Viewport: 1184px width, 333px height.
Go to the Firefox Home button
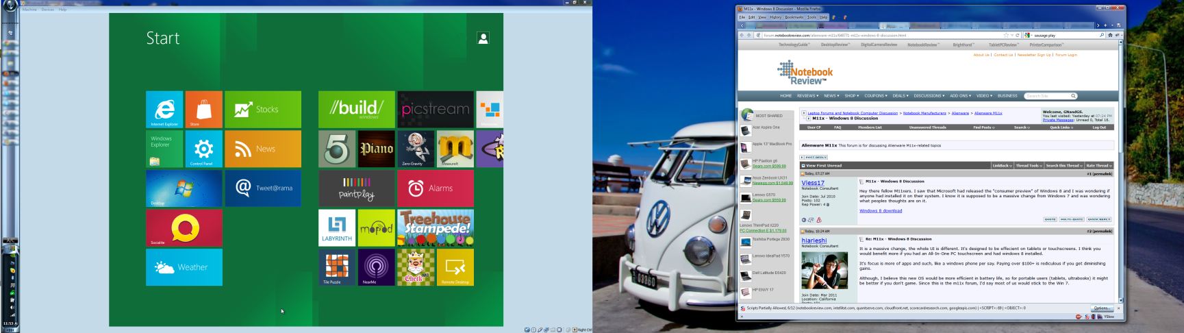[1110, 35]
